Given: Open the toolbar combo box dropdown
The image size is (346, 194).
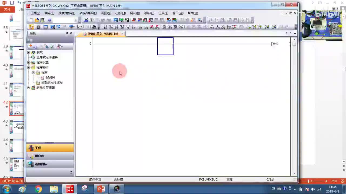Looking at the screenshot, I should (x=76, y=20).
